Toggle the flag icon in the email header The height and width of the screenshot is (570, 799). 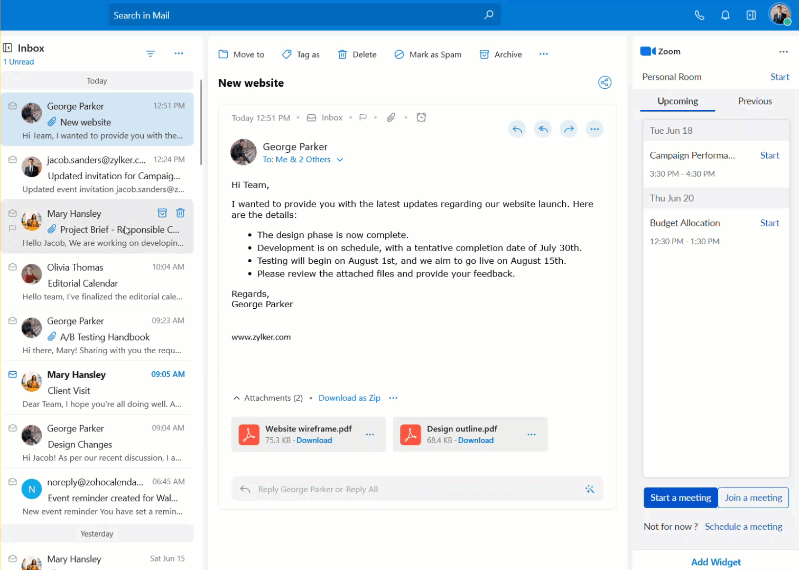click(363, 117)
